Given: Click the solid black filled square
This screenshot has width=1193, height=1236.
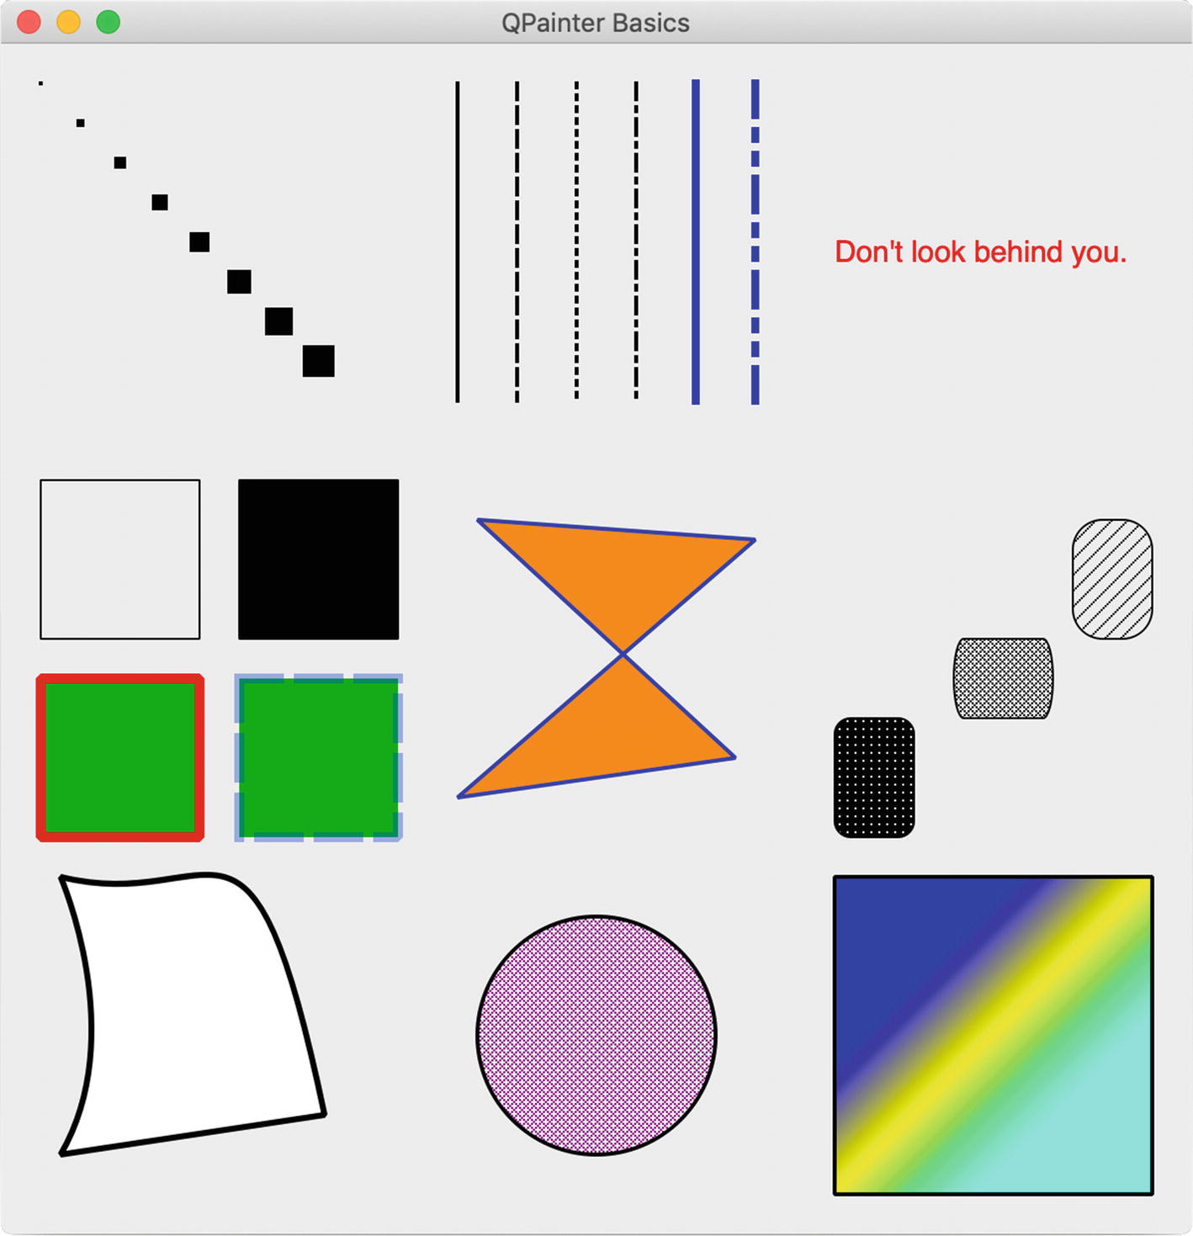Looking at the screenshot, I should (x=319, y=560).
